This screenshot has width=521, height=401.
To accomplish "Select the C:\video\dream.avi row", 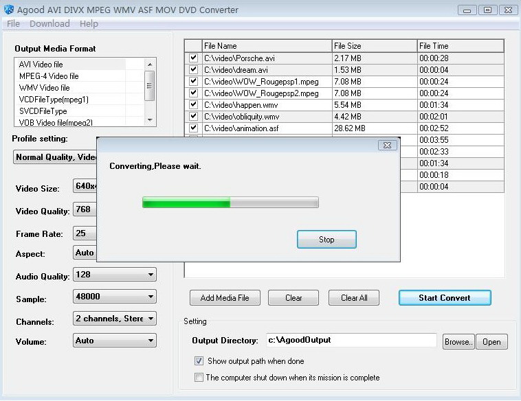I will tap(344, 70).
